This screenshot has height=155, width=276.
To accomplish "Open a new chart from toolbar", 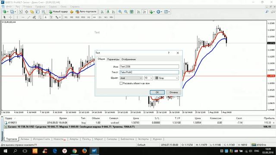I will pyautogui.click(x=4, y=12).
